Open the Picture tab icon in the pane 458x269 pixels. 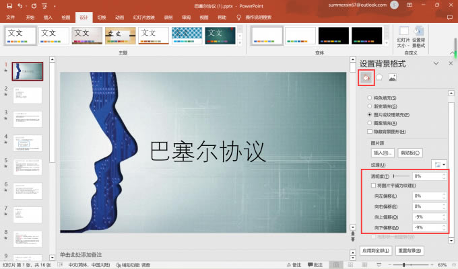(x=393, y=77)
